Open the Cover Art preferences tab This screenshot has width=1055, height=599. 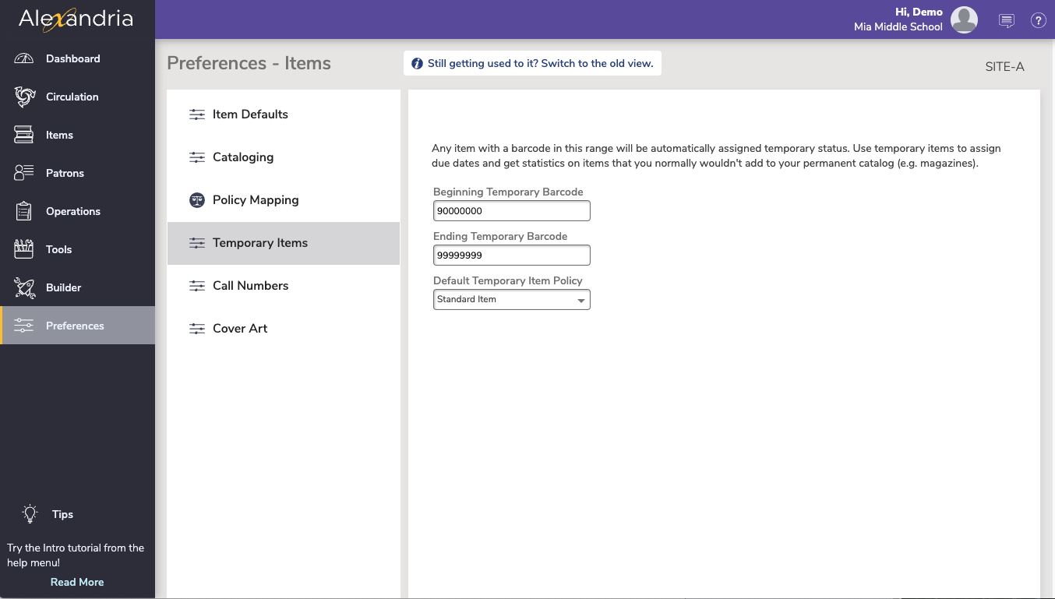[240, 329]
